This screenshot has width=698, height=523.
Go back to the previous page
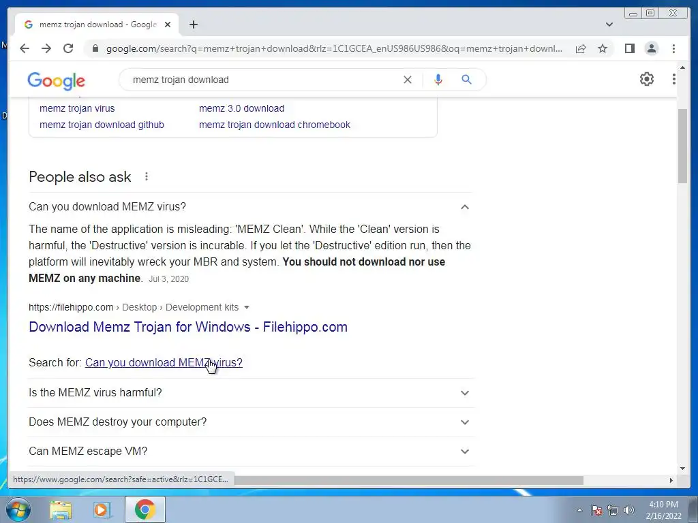click(25, 48)
